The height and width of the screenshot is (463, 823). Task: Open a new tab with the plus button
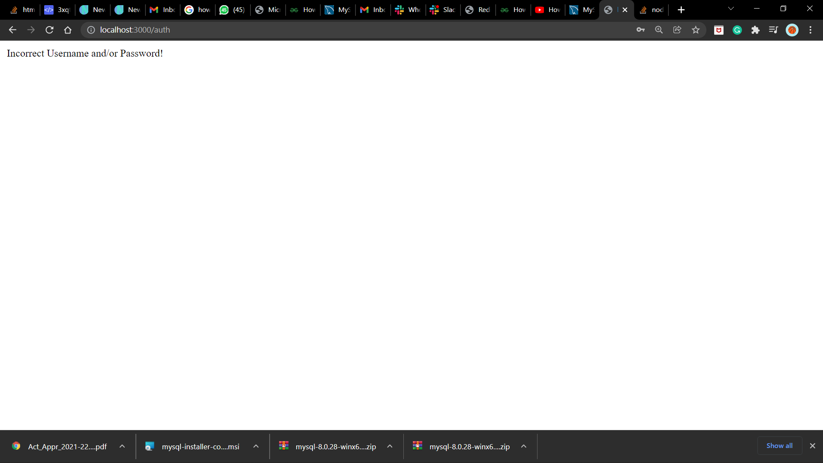pos(681,9)
